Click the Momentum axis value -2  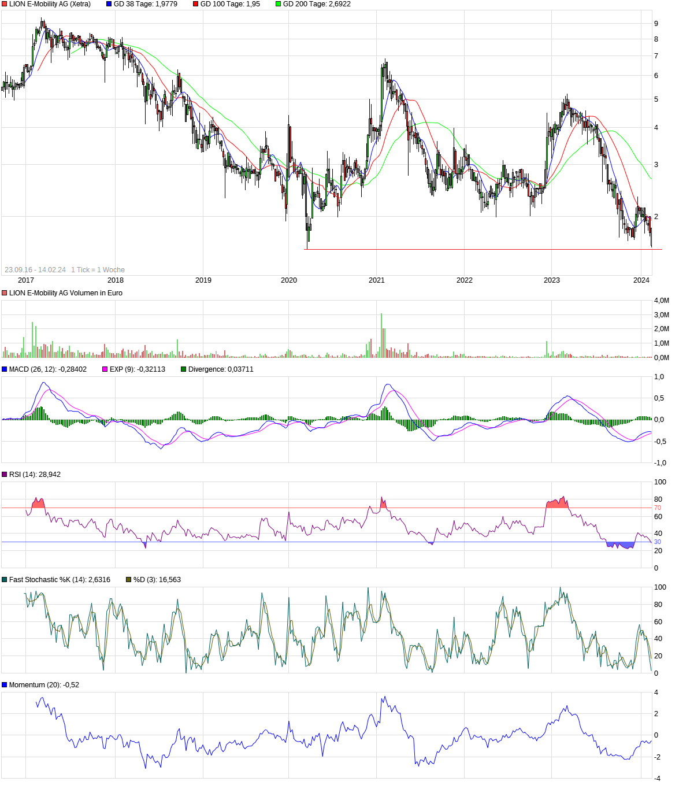657,757
